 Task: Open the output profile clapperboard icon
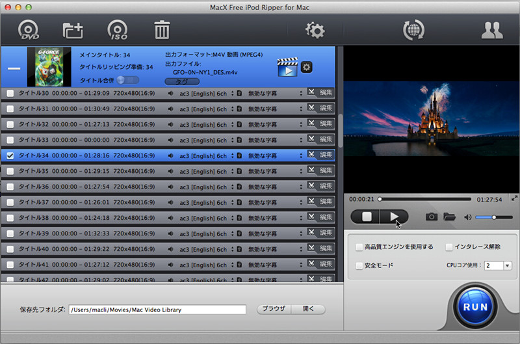tap(287, 67)
